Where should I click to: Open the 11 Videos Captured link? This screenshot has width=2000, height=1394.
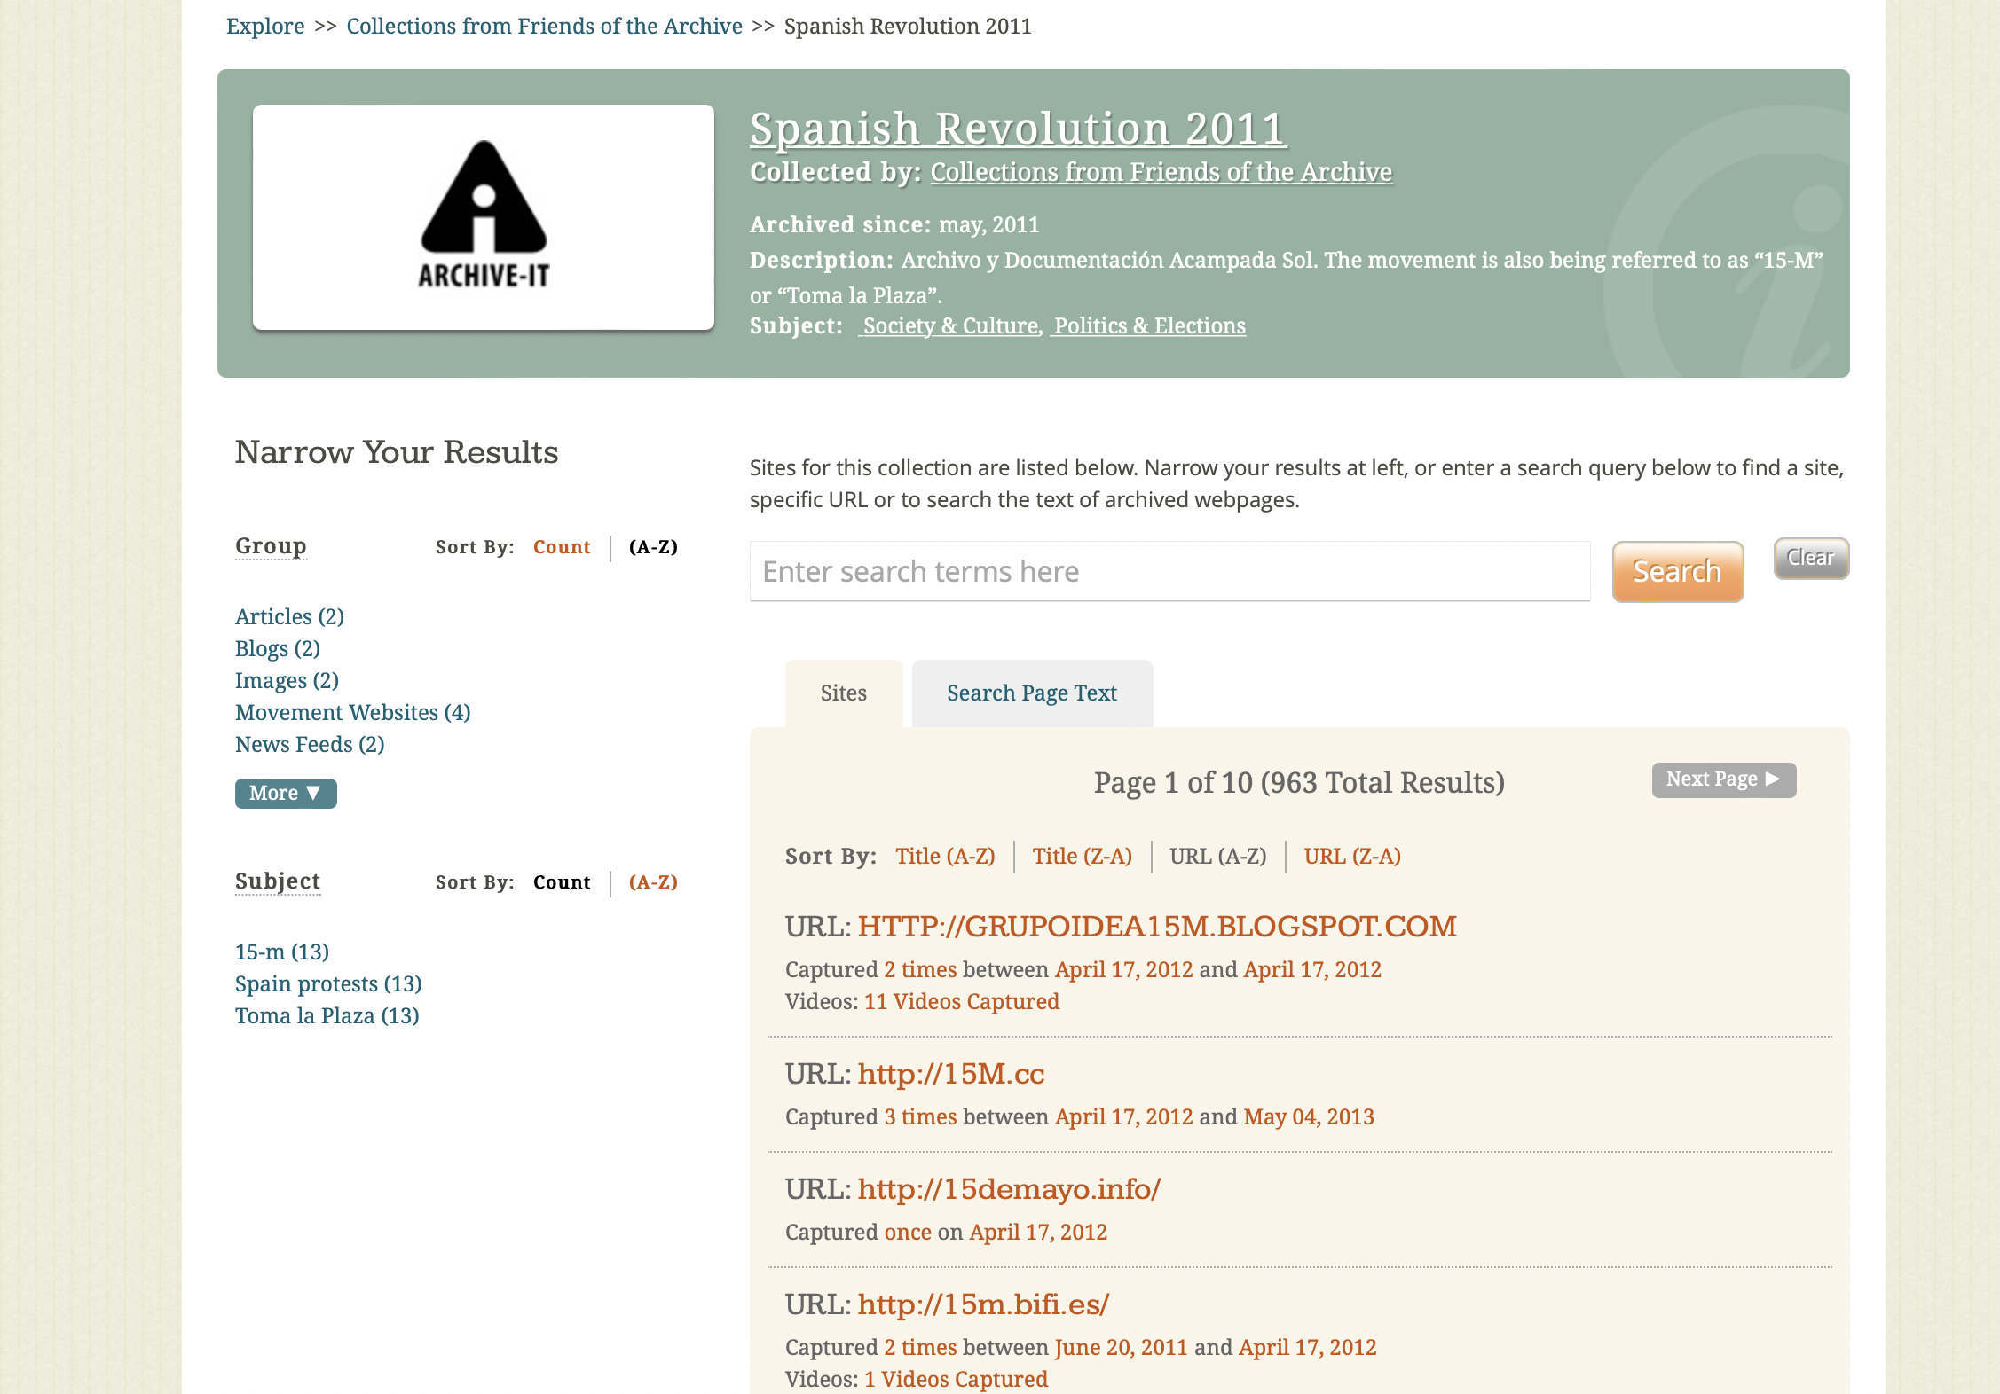coord(962,1001)
